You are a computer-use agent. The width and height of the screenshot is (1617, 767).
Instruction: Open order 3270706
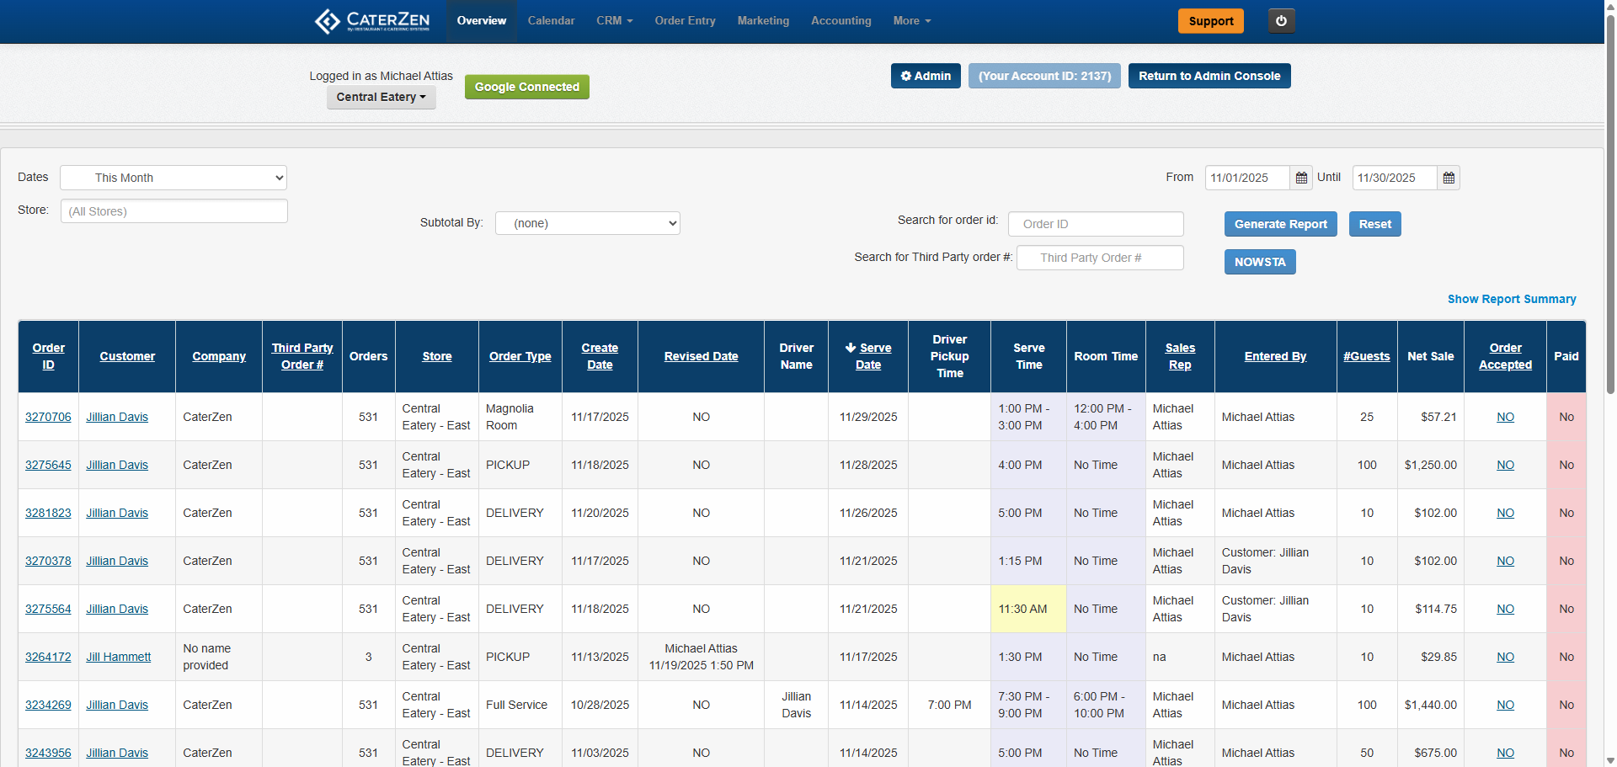[x=48, y=417]
